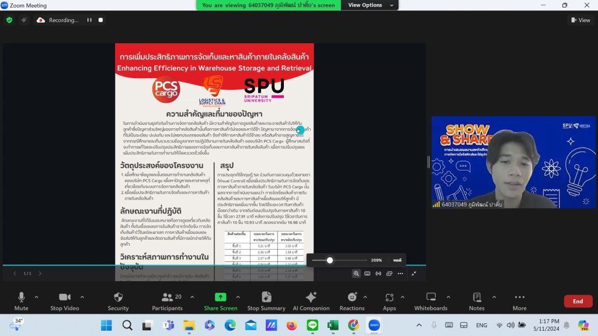Collapse document from fullscreen arrows icon
The width and height of the screenshot is (598, 336).
pyautogui.click(x=414, y=274)
